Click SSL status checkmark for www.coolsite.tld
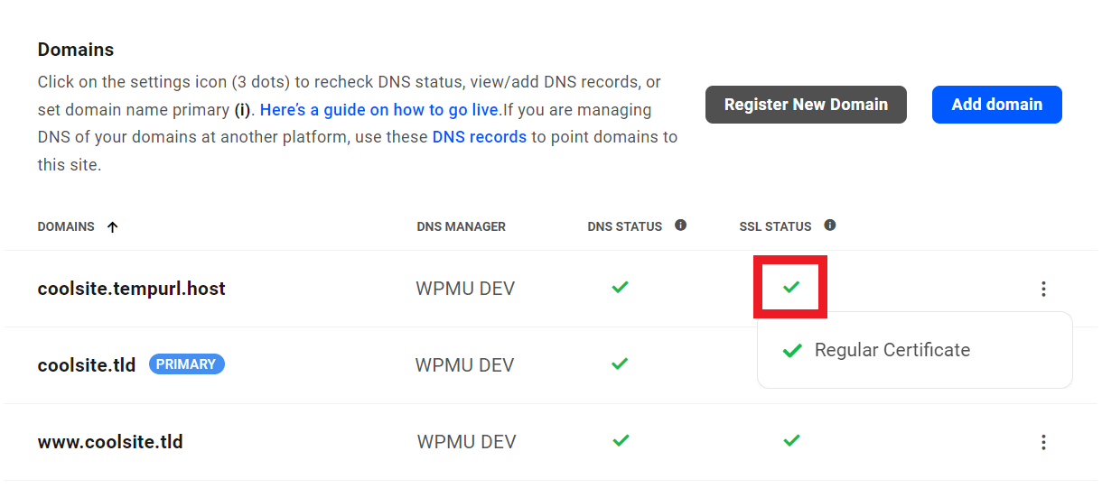This screenshot has height=497, width=1102. click(791, 440)
